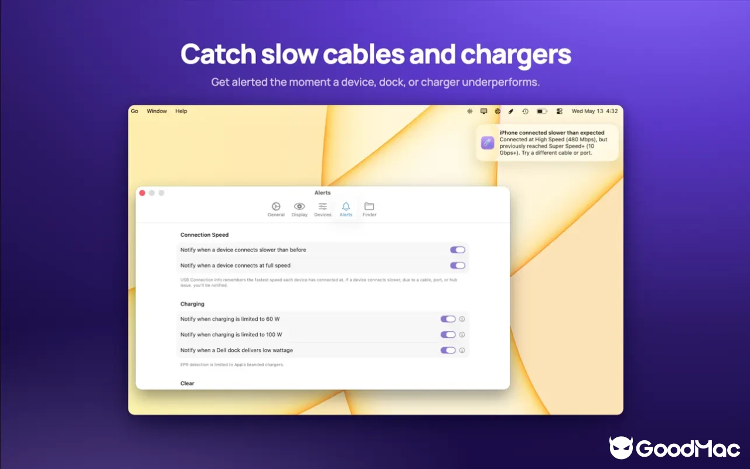Click the Alerts window title

tap(322, 193)
